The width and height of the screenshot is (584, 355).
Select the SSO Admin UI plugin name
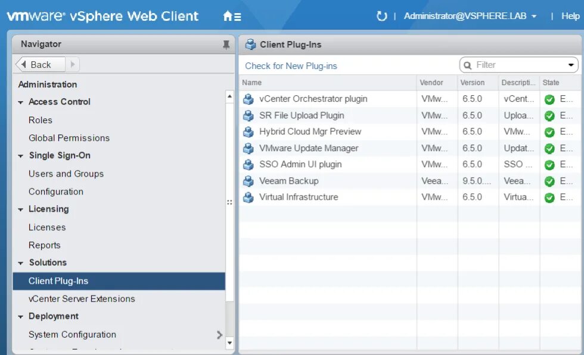[300, 164]
